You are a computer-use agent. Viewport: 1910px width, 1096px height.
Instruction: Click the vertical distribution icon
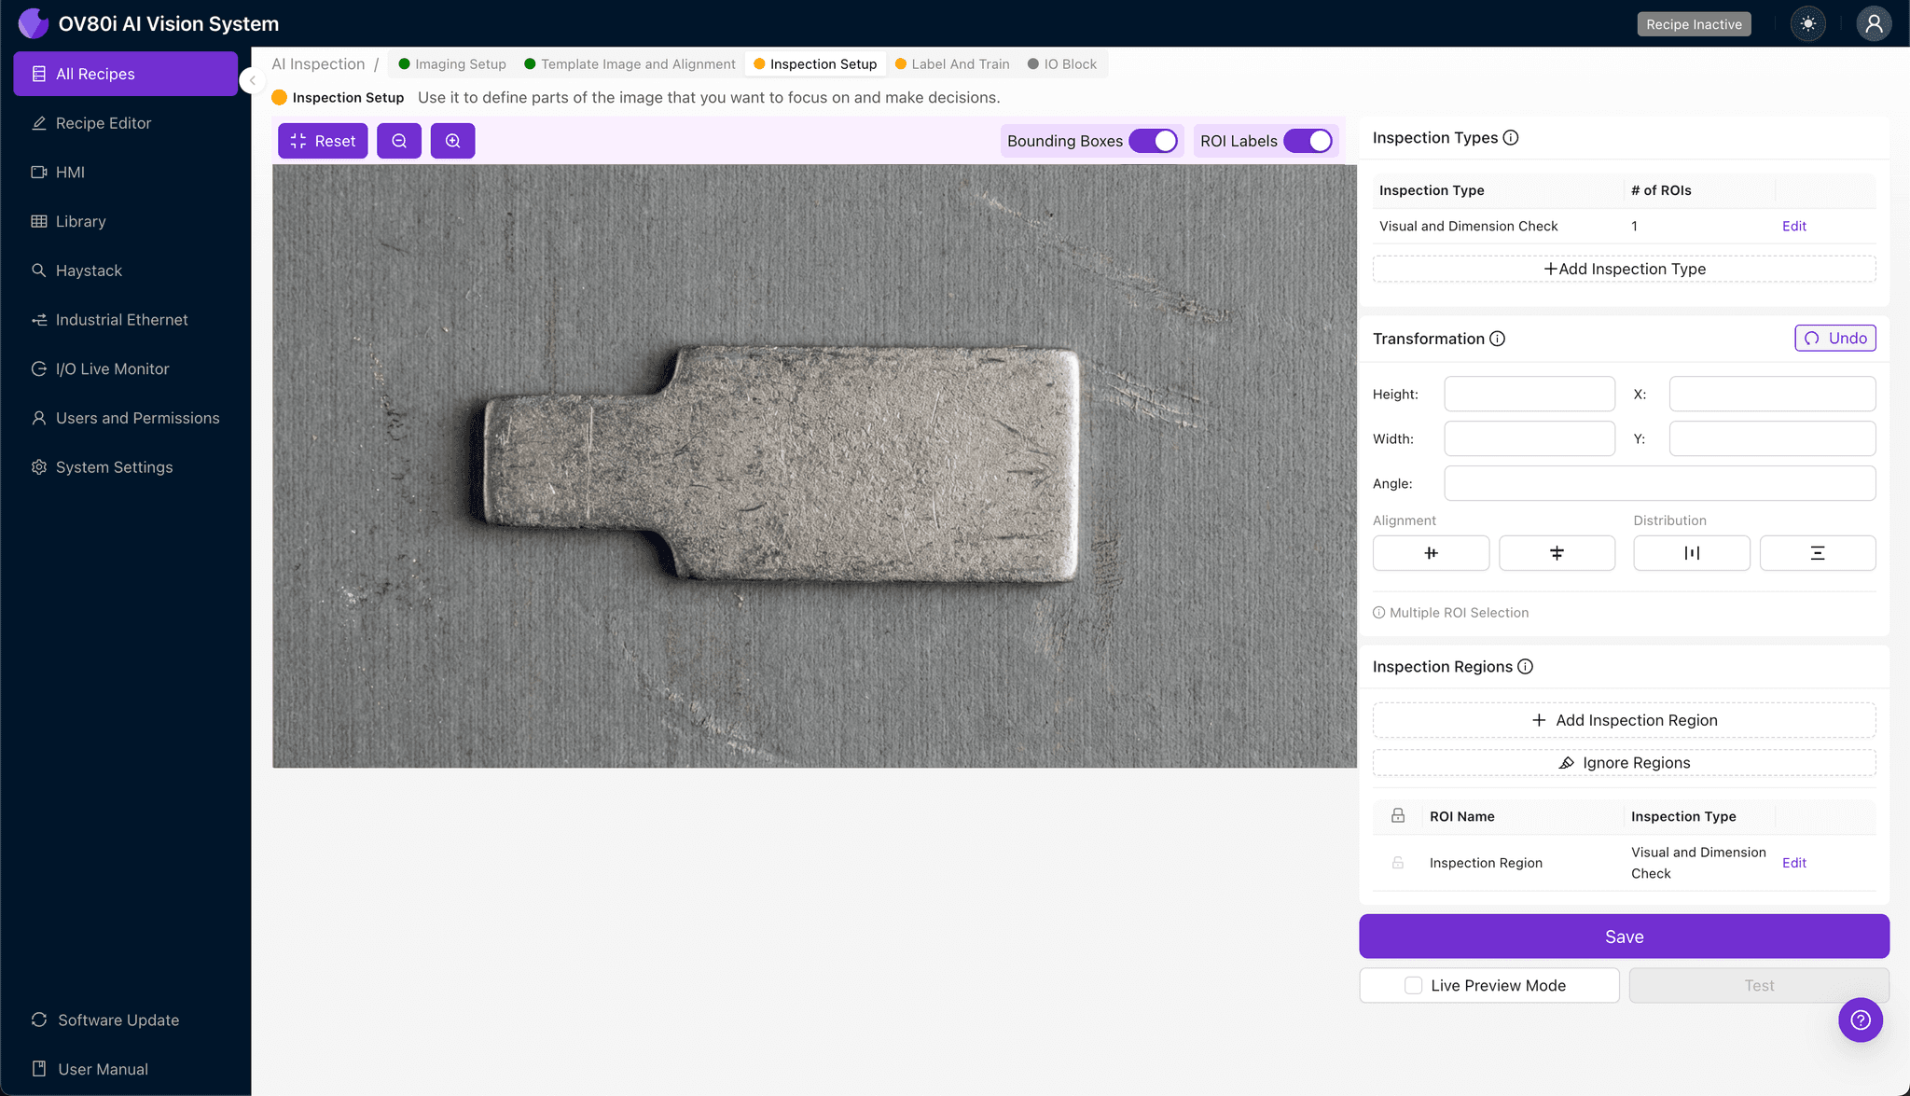[1817, 553]
